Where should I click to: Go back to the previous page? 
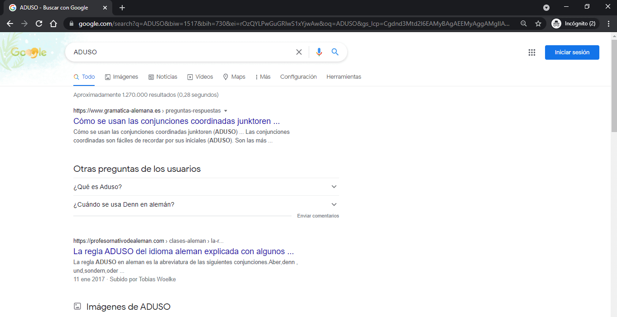pyautogui.click(x=10, y=24)
